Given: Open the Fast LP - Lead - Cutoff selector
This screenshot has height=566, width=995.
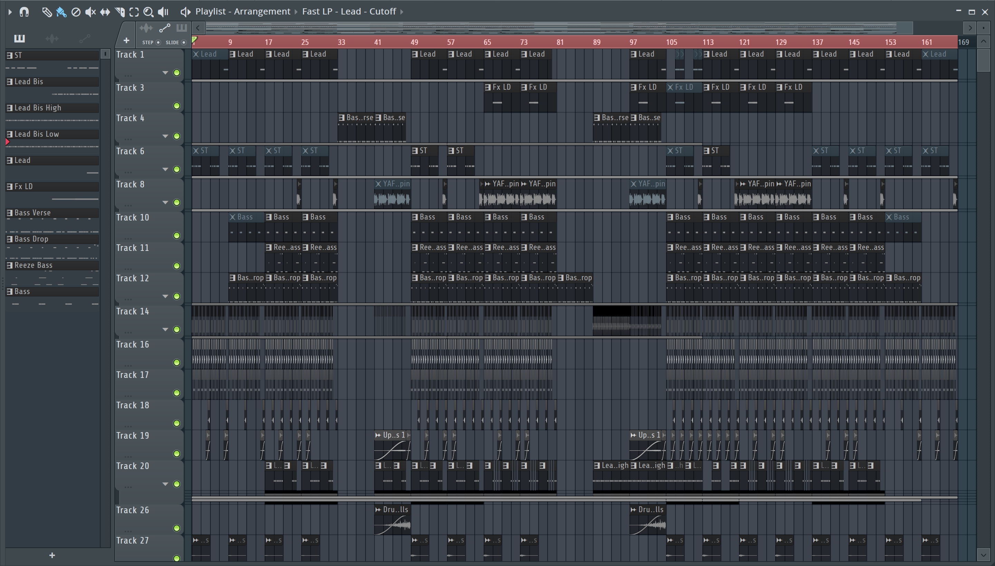Looking at the screenshot, I should 349,12.
